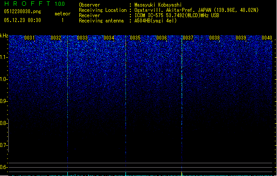This screenshot has width=277, height=176.
Task: Click time marker 0036
Action: tap(162, 38)
